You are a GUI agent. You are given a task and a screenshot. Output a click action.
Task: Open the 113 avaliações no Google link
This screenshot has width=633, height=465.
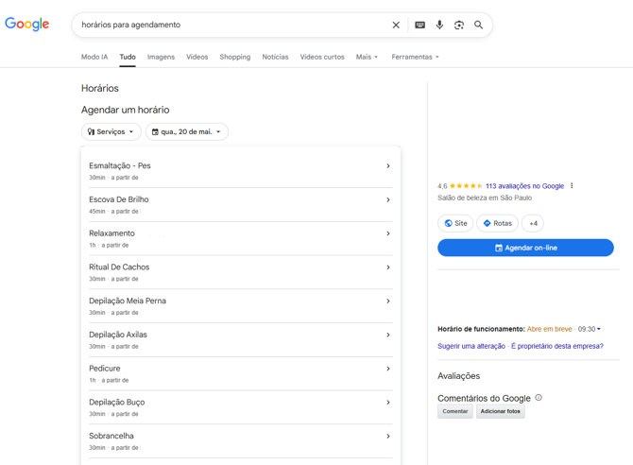point(524,186)
